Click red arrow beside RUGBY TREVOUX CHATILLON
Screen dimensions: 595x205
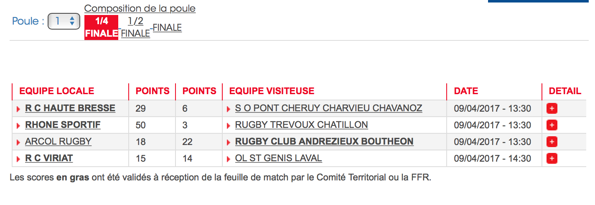click(229, 126)
